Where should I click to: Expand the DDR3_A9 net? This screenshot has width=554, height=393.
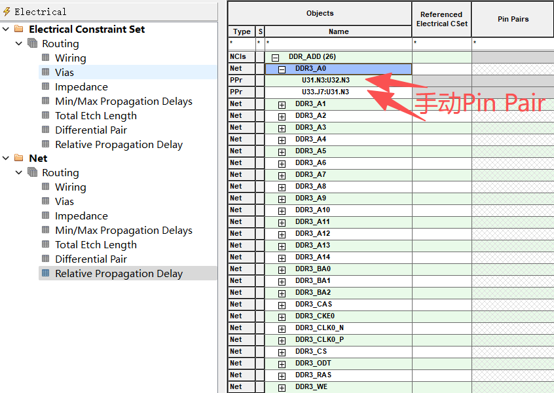click(282, 199)
